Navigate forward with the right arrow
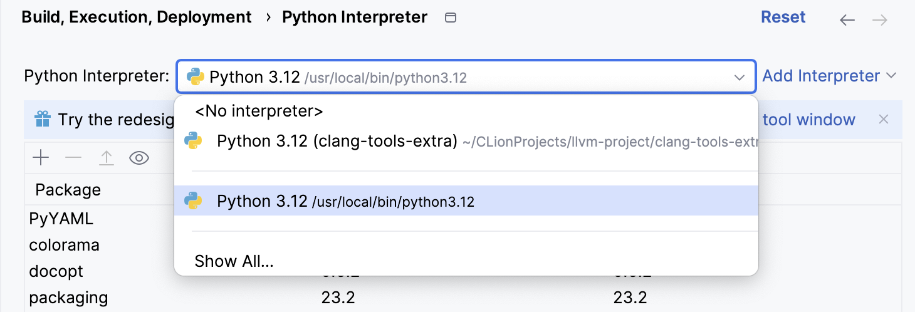Viewport: 915px width, 312px height. coord(880,20)
